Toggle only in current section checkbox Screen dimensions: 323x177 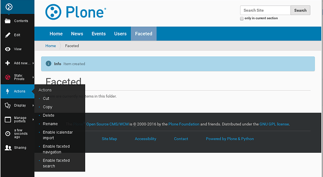pos(242,19)
